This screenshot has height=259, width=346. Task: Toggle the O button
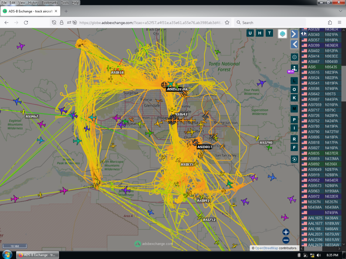(294, 89)
